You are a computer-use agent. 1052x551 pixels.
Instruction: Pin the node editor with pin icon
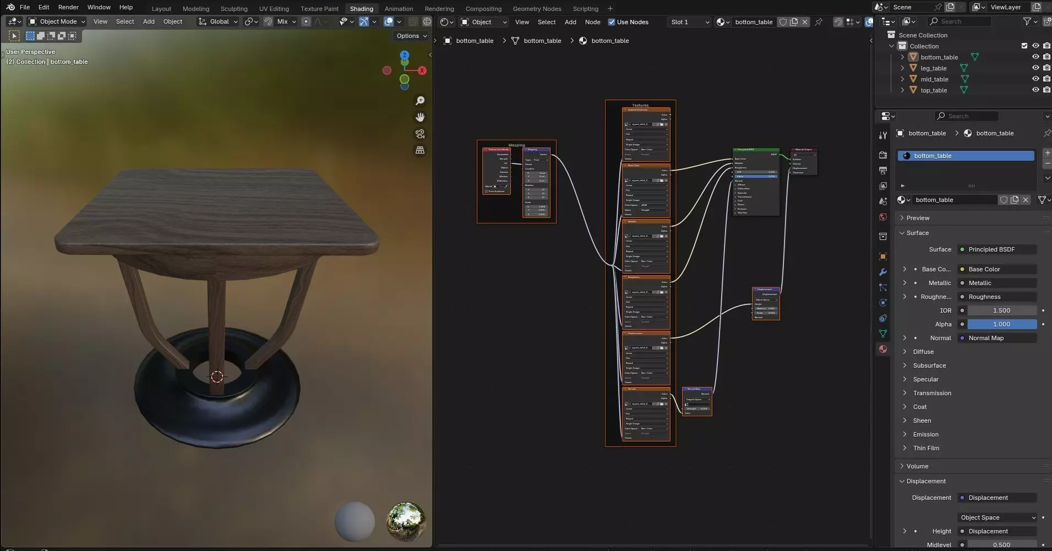click(x=819, y=22)
